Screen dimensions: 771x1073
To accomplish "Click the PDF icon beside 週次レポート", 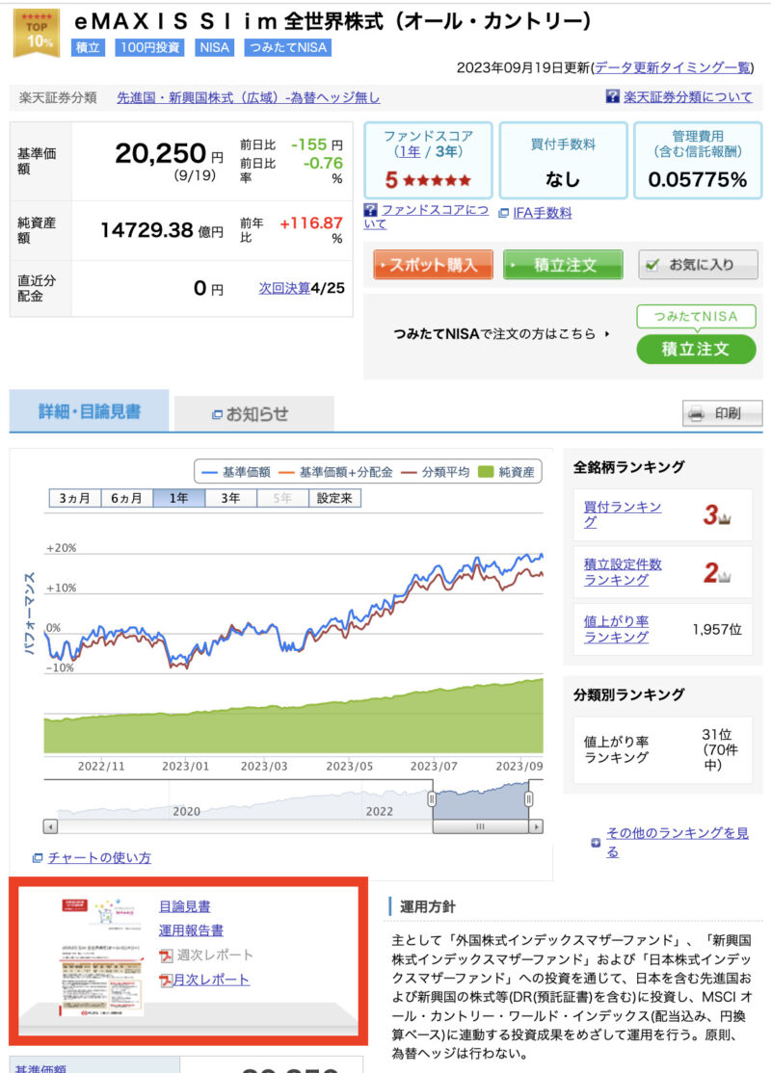I will [165, 955].
